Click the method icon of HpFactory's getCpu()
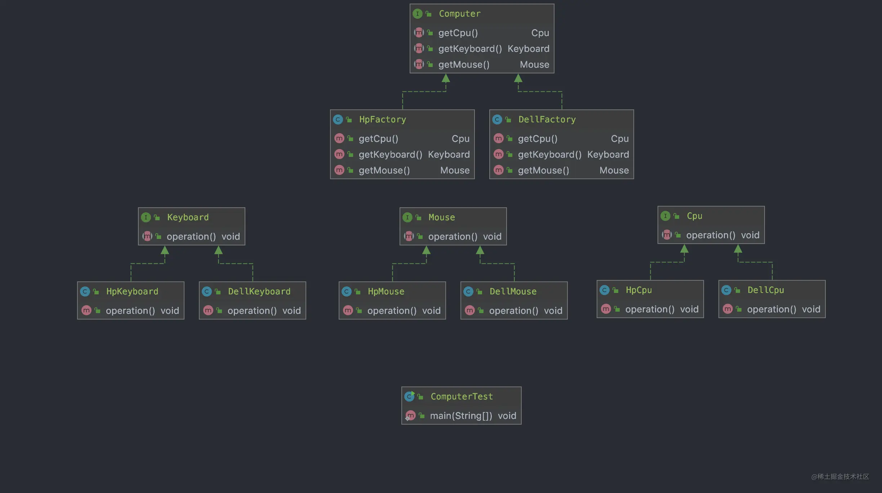Viewport: 882px width, 493px height. point(339,139)
